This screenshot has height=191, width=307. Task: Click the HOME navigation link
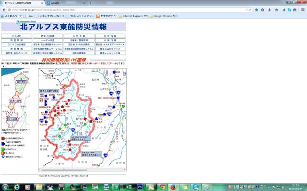(x=17, y=36)
